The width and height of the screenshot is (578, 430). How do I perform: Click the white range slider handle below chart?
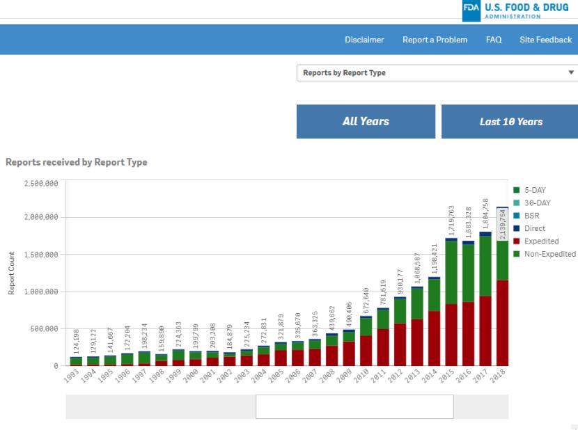pos(354,407)
